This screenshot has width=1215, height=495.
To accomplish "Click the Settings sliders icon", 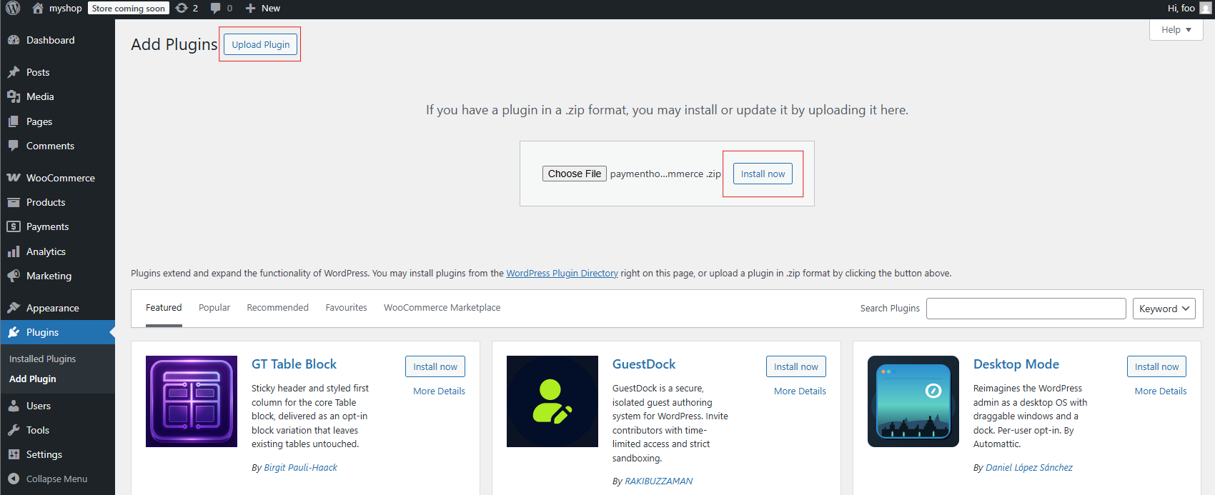I will 14,454.
